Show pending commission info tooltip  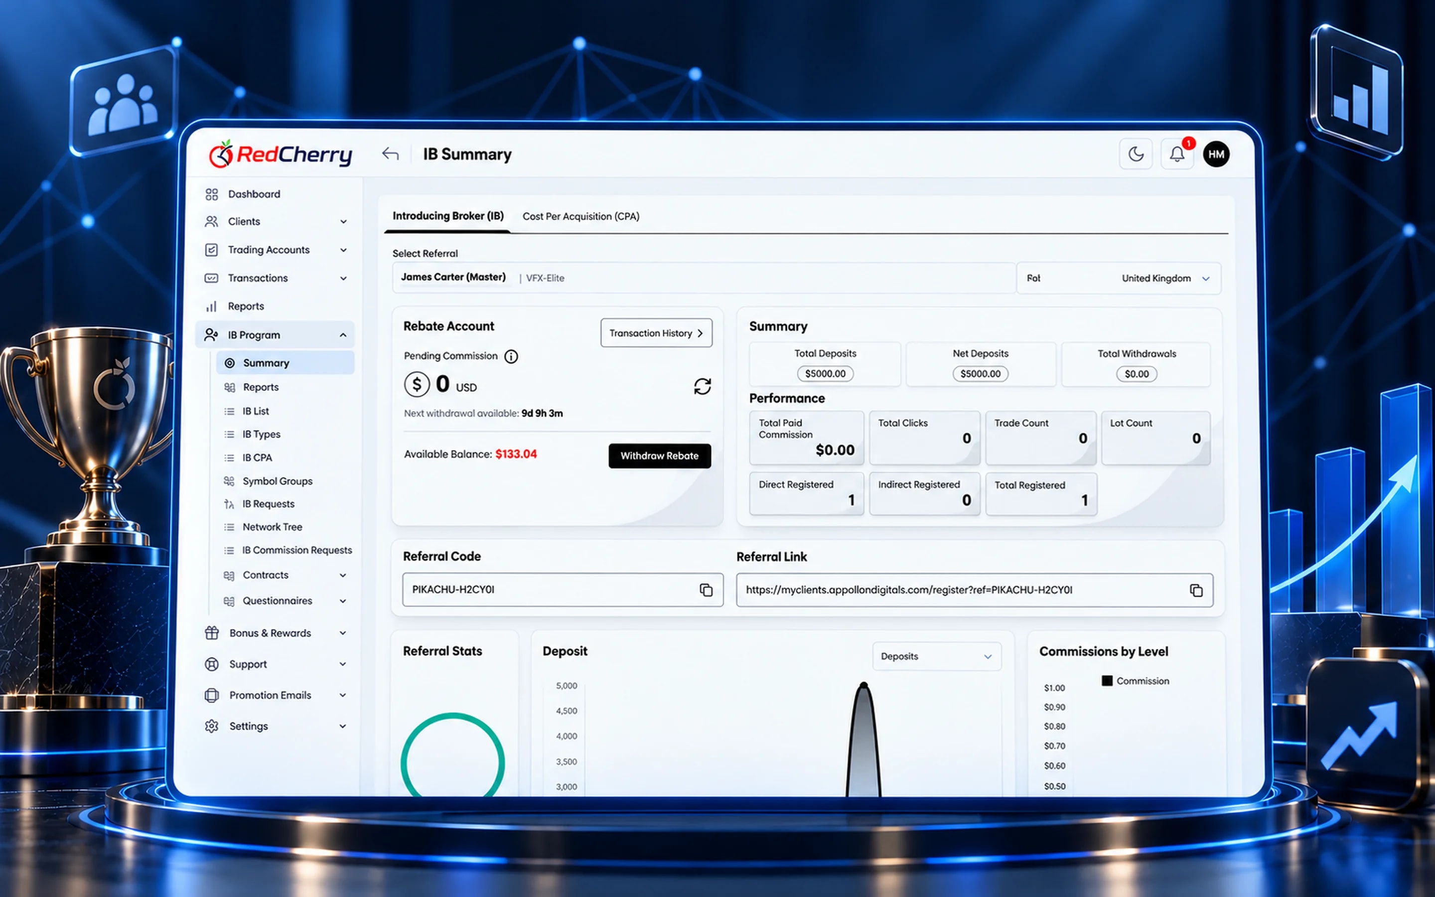pyautogui.click(x=511, y=356)
